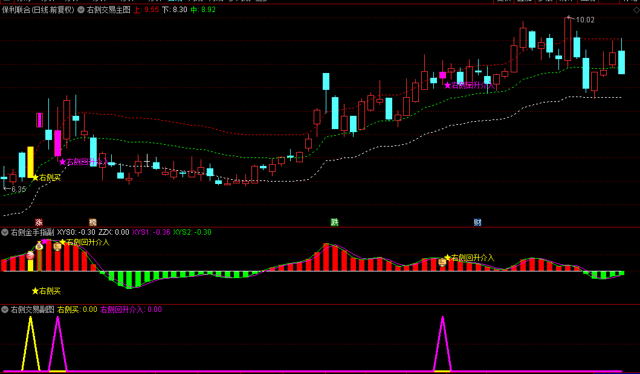Click the yellow 右侧买: 0.00 readout
Screen dimensions: 640x374
(77, 309)
